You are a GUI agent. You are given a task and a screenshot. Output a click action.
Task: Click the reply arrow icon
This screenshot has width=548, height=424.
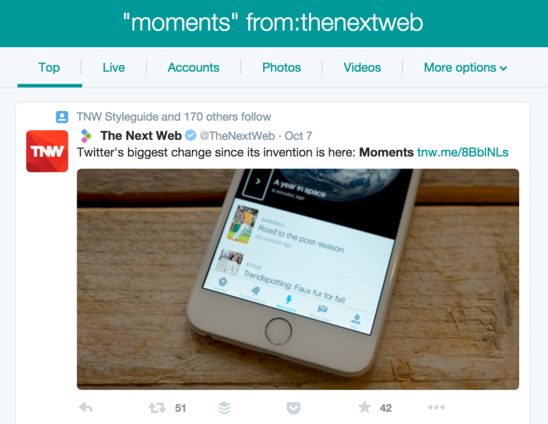(86, 408)
